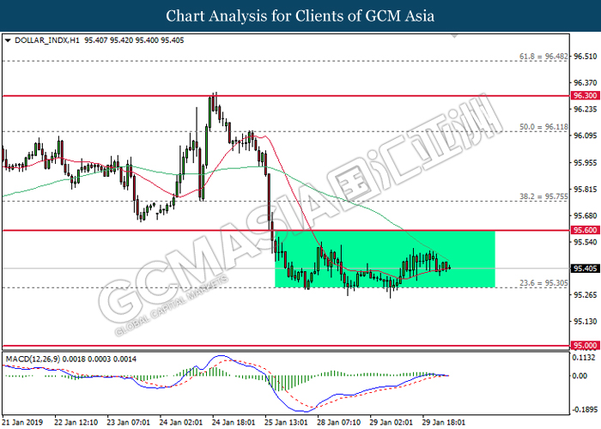Click the 95.680 price axis value
Image resolution: width=601 pixels, height=429 pixels.
(x=585, y=215)
